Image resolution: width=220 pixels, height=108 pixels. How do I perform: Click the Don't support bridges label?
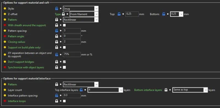click(21, 62)
